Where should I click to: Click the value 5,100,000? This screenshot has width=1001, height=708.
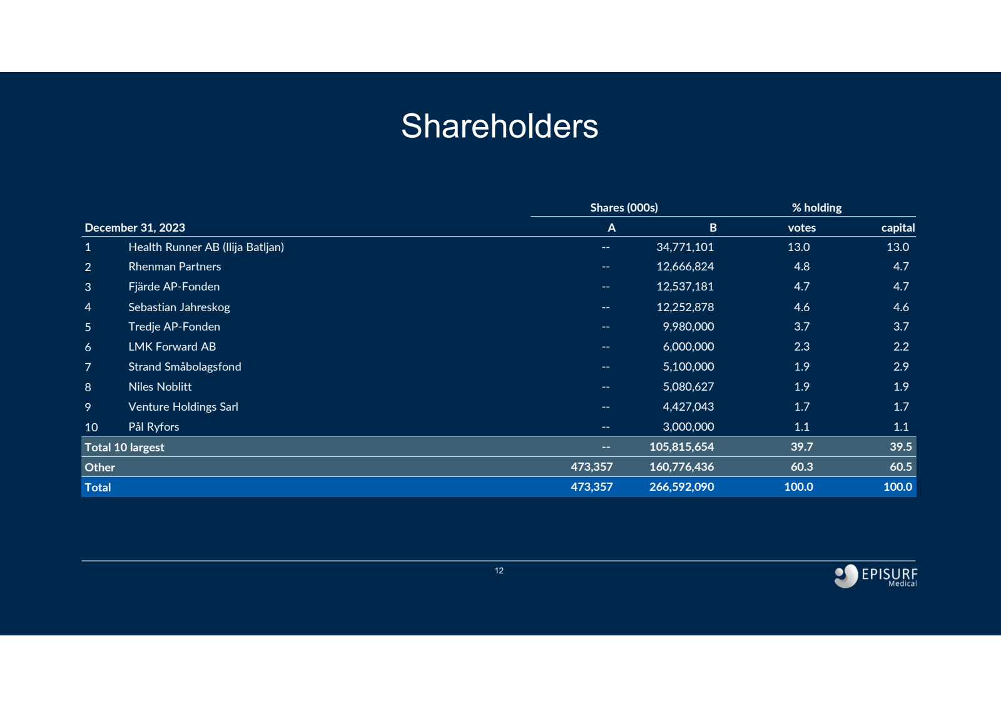click(x=688, y=366)
